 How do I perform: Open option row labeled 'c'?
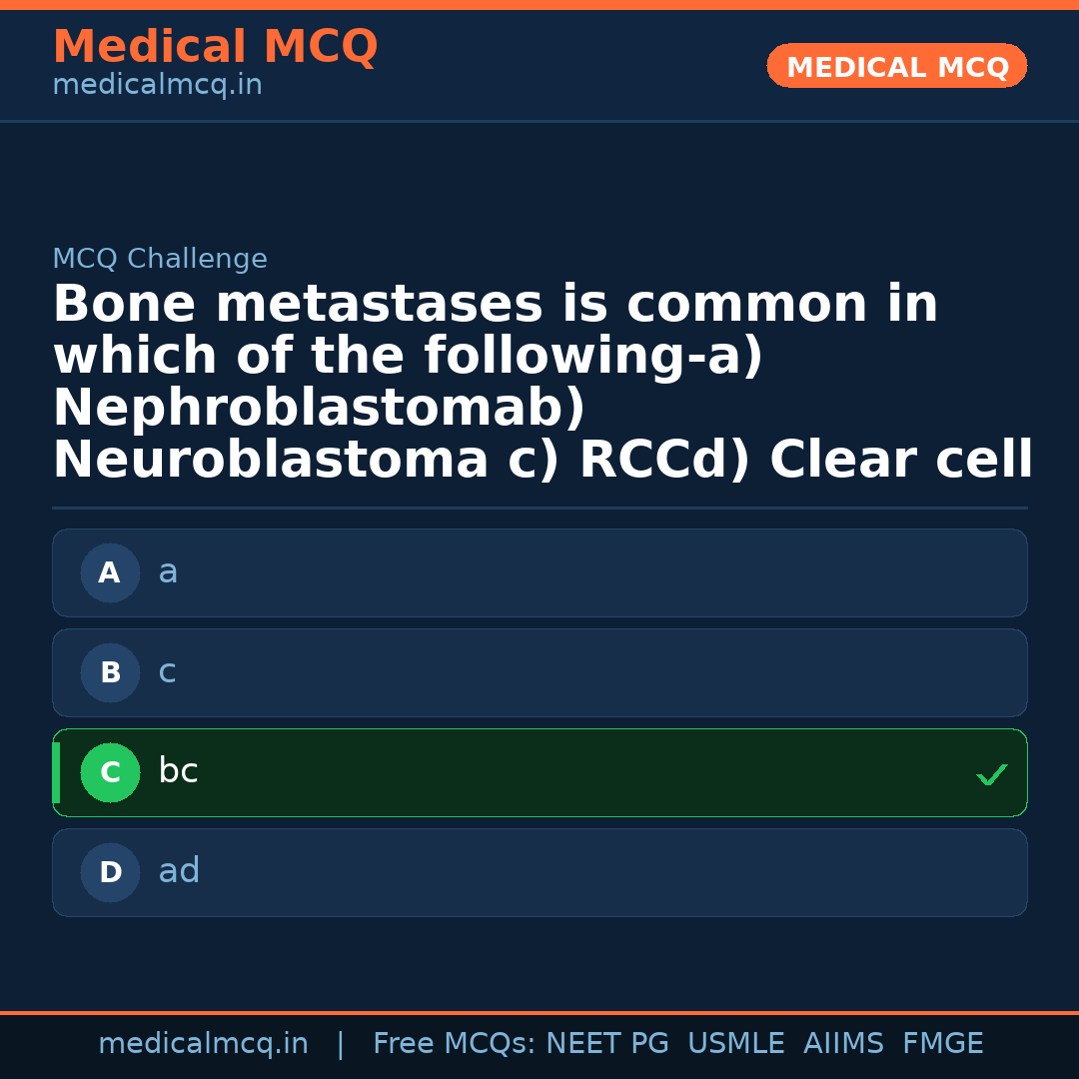tap(539, 672)
